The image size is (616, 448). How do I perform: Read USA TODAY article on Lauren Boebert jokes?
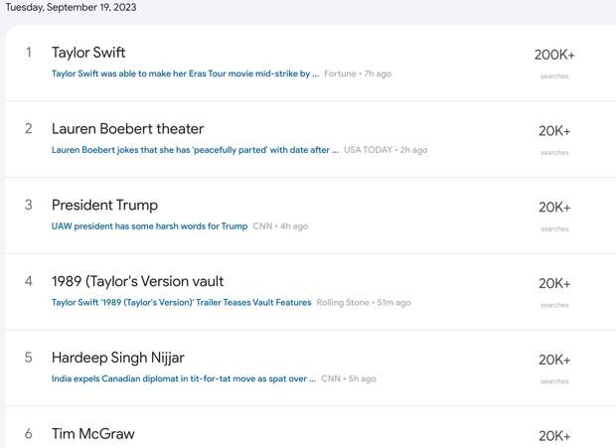195,150
